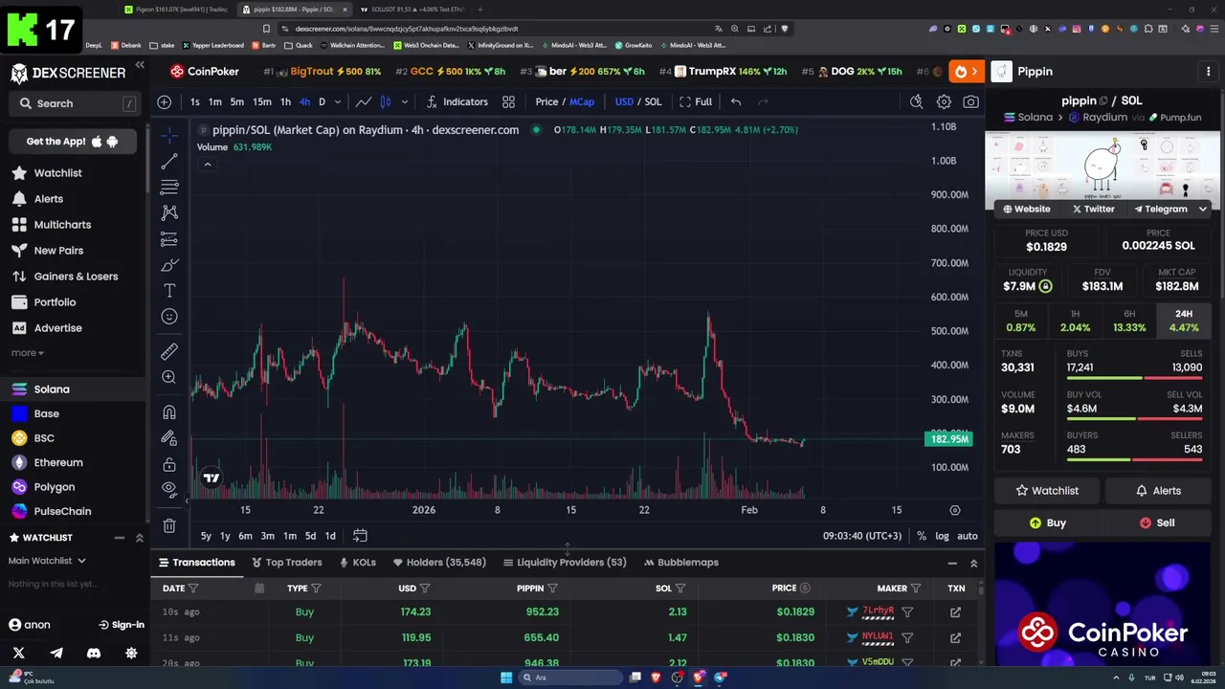This screenshot has width=1225, height=689.
Task: Expand the transactions panel upward
Action: [x=973, y=564]
